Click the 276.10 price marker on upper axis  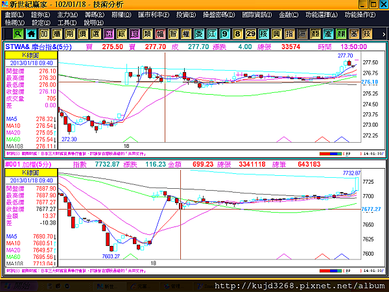coord(370,82)
